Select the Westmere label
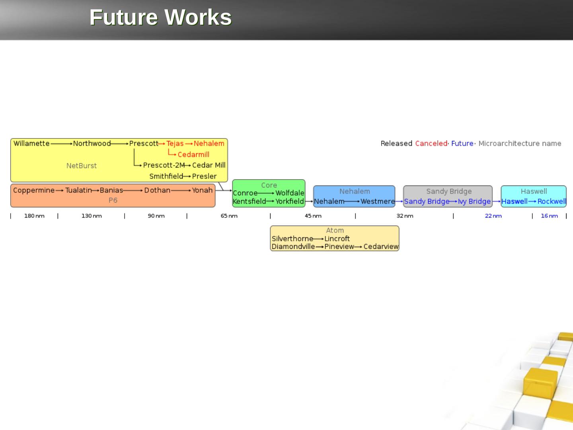 point(378,201)
